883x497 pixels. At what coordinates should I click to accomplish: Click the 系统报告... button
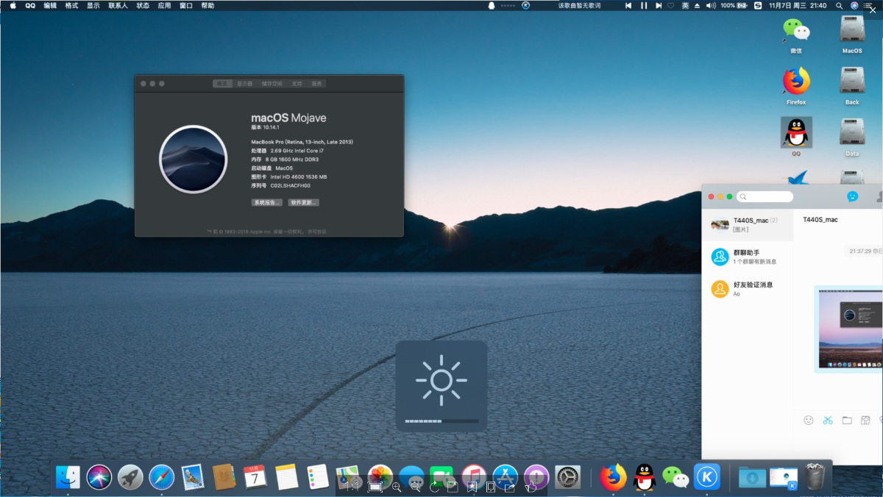click(x=266, y=202)
